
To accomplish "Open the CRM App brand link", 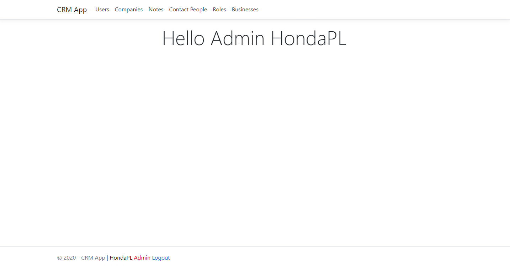I will click(x=72, y=10).
